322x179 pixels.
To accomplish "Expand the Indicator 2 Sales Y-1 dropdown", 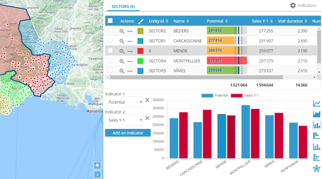I will pos(125,120).
